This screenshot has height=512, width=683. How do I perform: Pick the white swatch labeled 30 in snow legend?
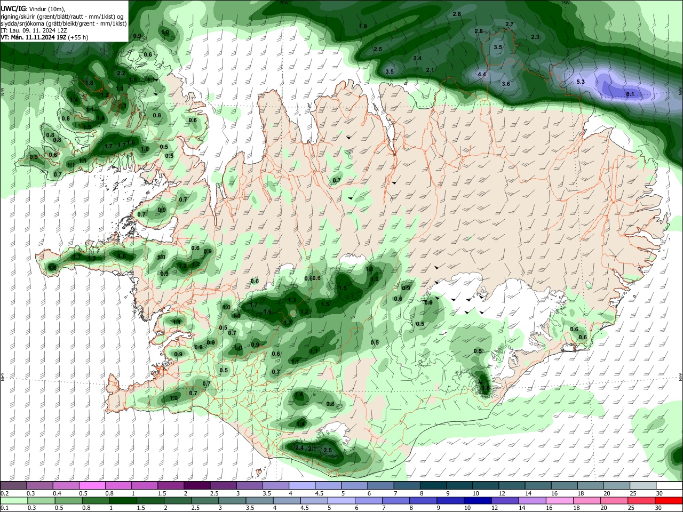[669, 486]
